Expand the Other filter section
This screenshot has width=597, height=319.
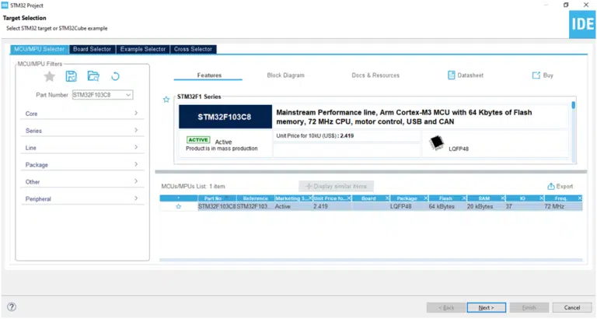82,182
